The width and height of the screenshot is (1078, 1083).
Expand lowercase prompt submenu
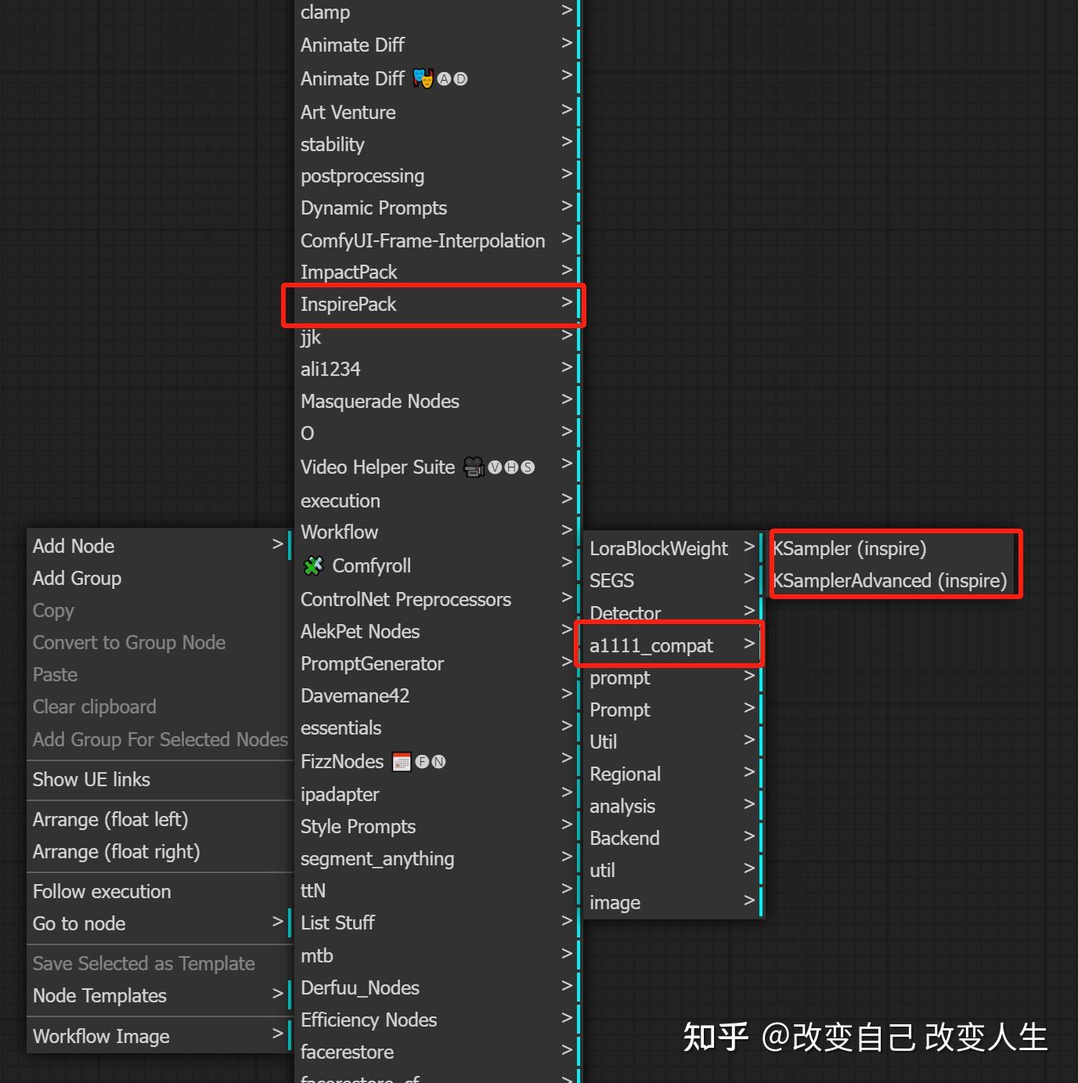click(x=672, y=677)
